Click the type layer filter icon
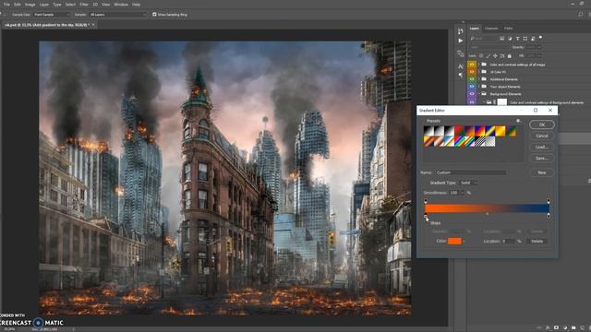This screenshot has width=591, height=332. pos(517,39)
